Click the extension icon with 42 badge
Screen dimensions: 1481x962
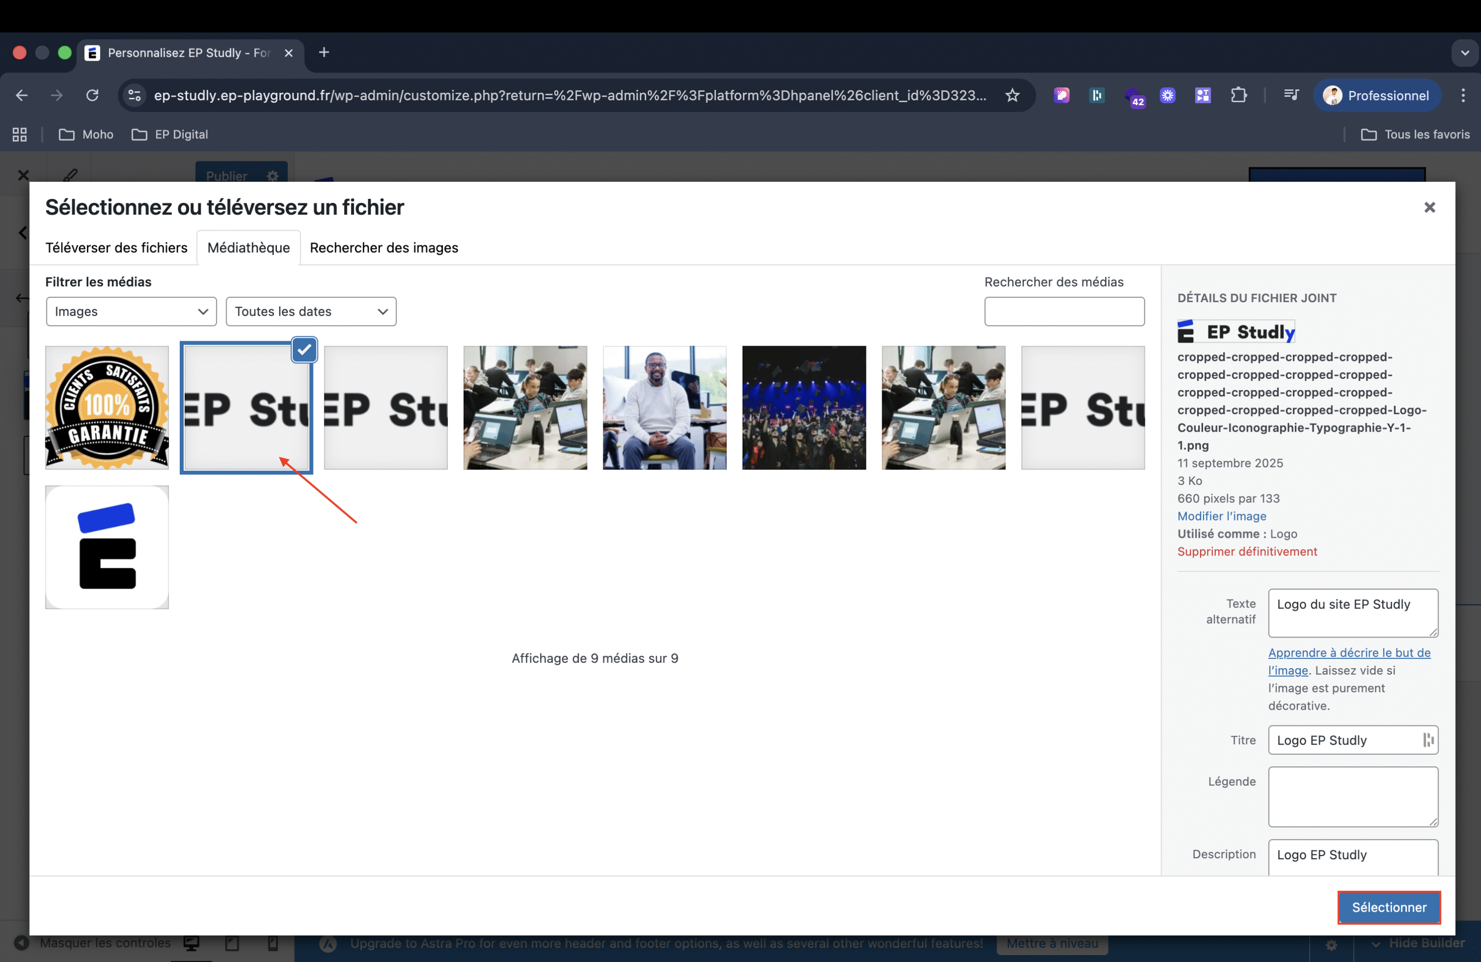pos(1133,96)
